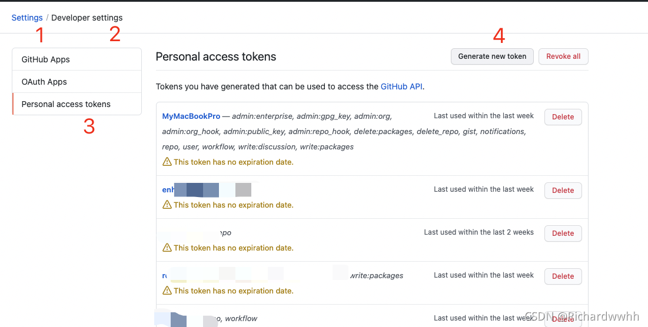Click warning icon under MyMacBookPro token

(167, 162)
